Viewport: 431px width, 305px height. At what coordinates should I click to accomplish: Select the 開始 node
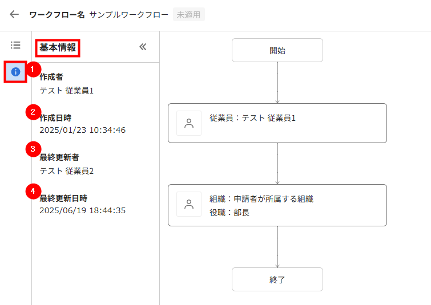pos(277,50)
